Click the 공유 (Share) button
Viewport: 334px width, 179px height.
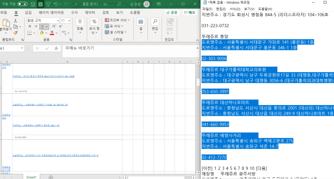click(x=172, y=13)
